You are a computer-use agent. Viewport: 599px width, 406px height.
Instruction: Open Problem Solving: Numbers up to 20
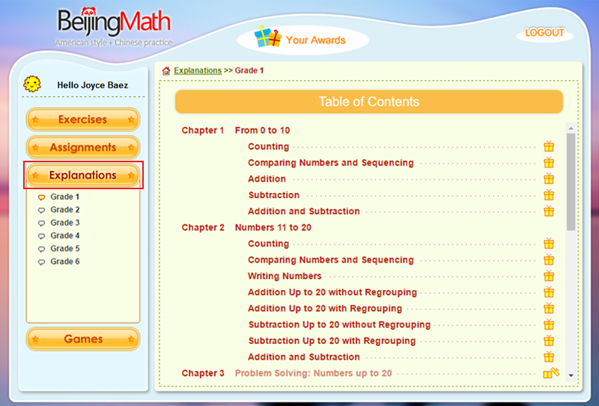tap(313, 373)
